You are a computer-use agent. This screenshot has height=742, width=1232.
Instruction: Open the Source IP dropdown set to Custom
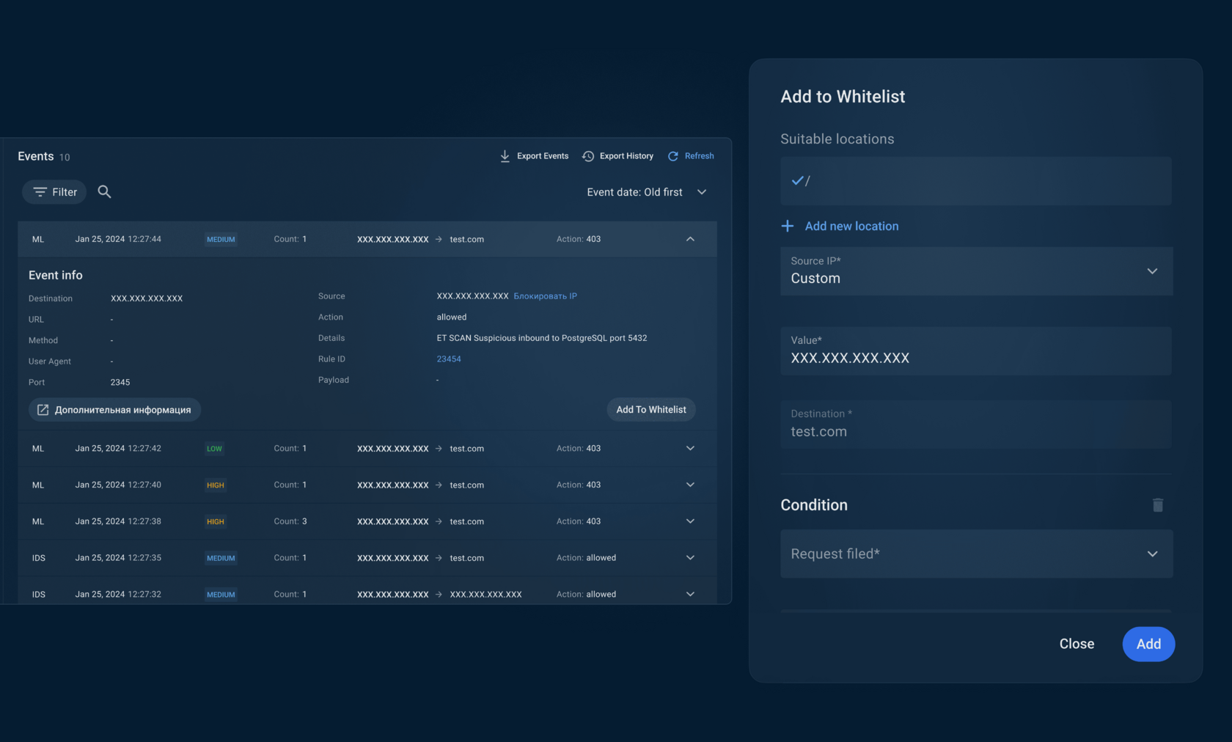(x=976, y=271)
